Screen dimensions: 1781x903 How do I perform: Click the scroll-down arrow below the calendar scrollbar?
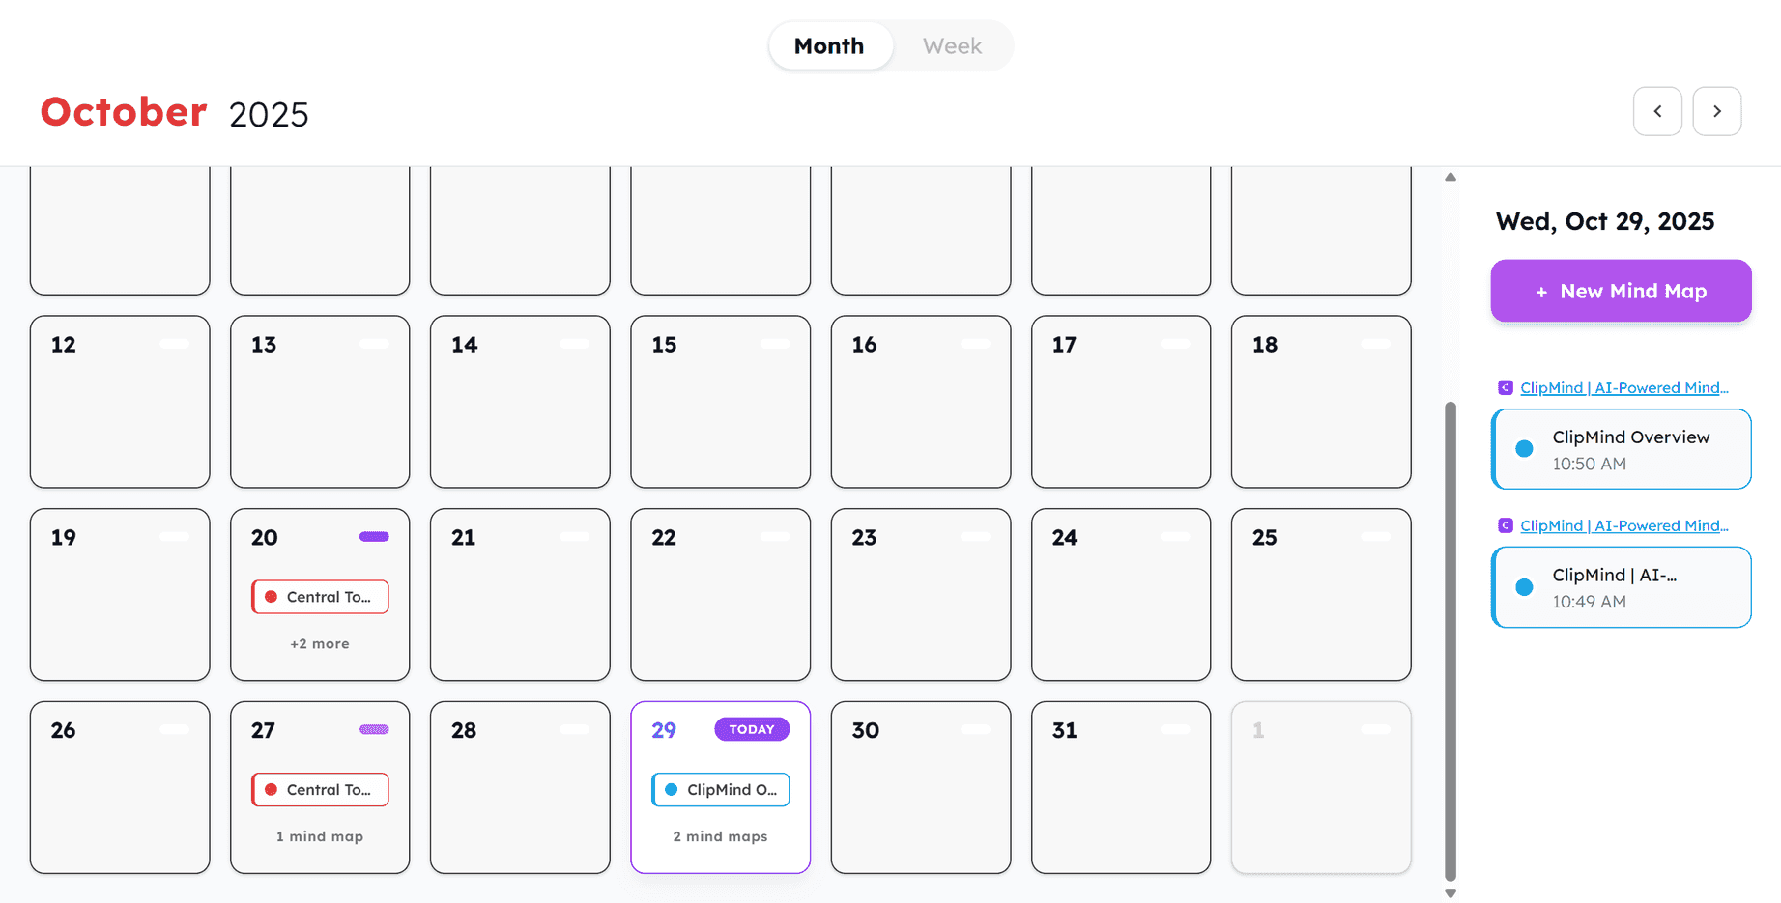coord(1451,893)
